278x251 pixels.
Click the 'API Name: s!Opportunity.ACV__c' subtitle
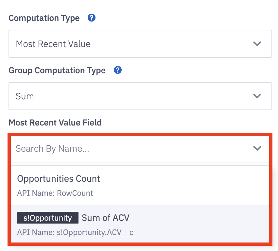(75, 232)
